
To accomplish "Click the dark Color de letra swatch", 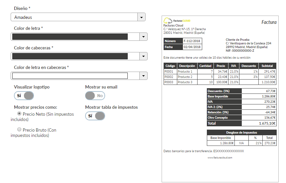I will [x=70, y=36].
